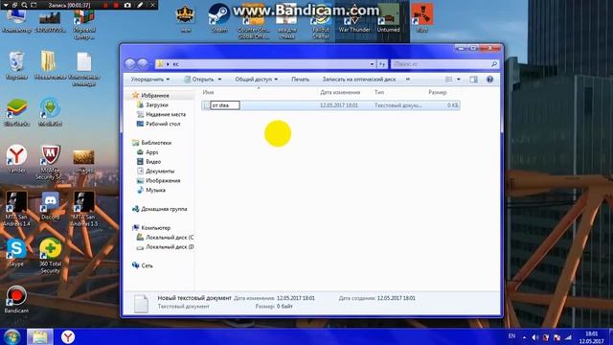The image size is (613, 345).
Task: Click the Explorer help question mark icon
Action: pyautogui.click(x=489, y=80)
